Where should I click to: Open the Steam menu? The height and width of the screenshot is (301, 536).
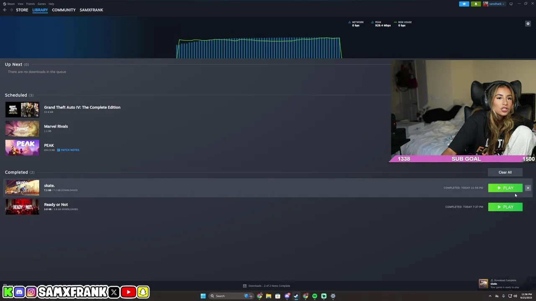(9, 4)
